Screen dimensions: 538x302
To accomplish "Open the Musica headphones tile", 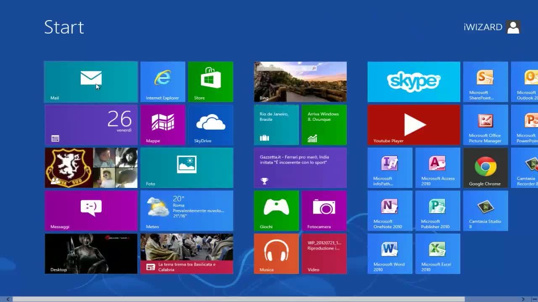I will (x=276, y=253).
